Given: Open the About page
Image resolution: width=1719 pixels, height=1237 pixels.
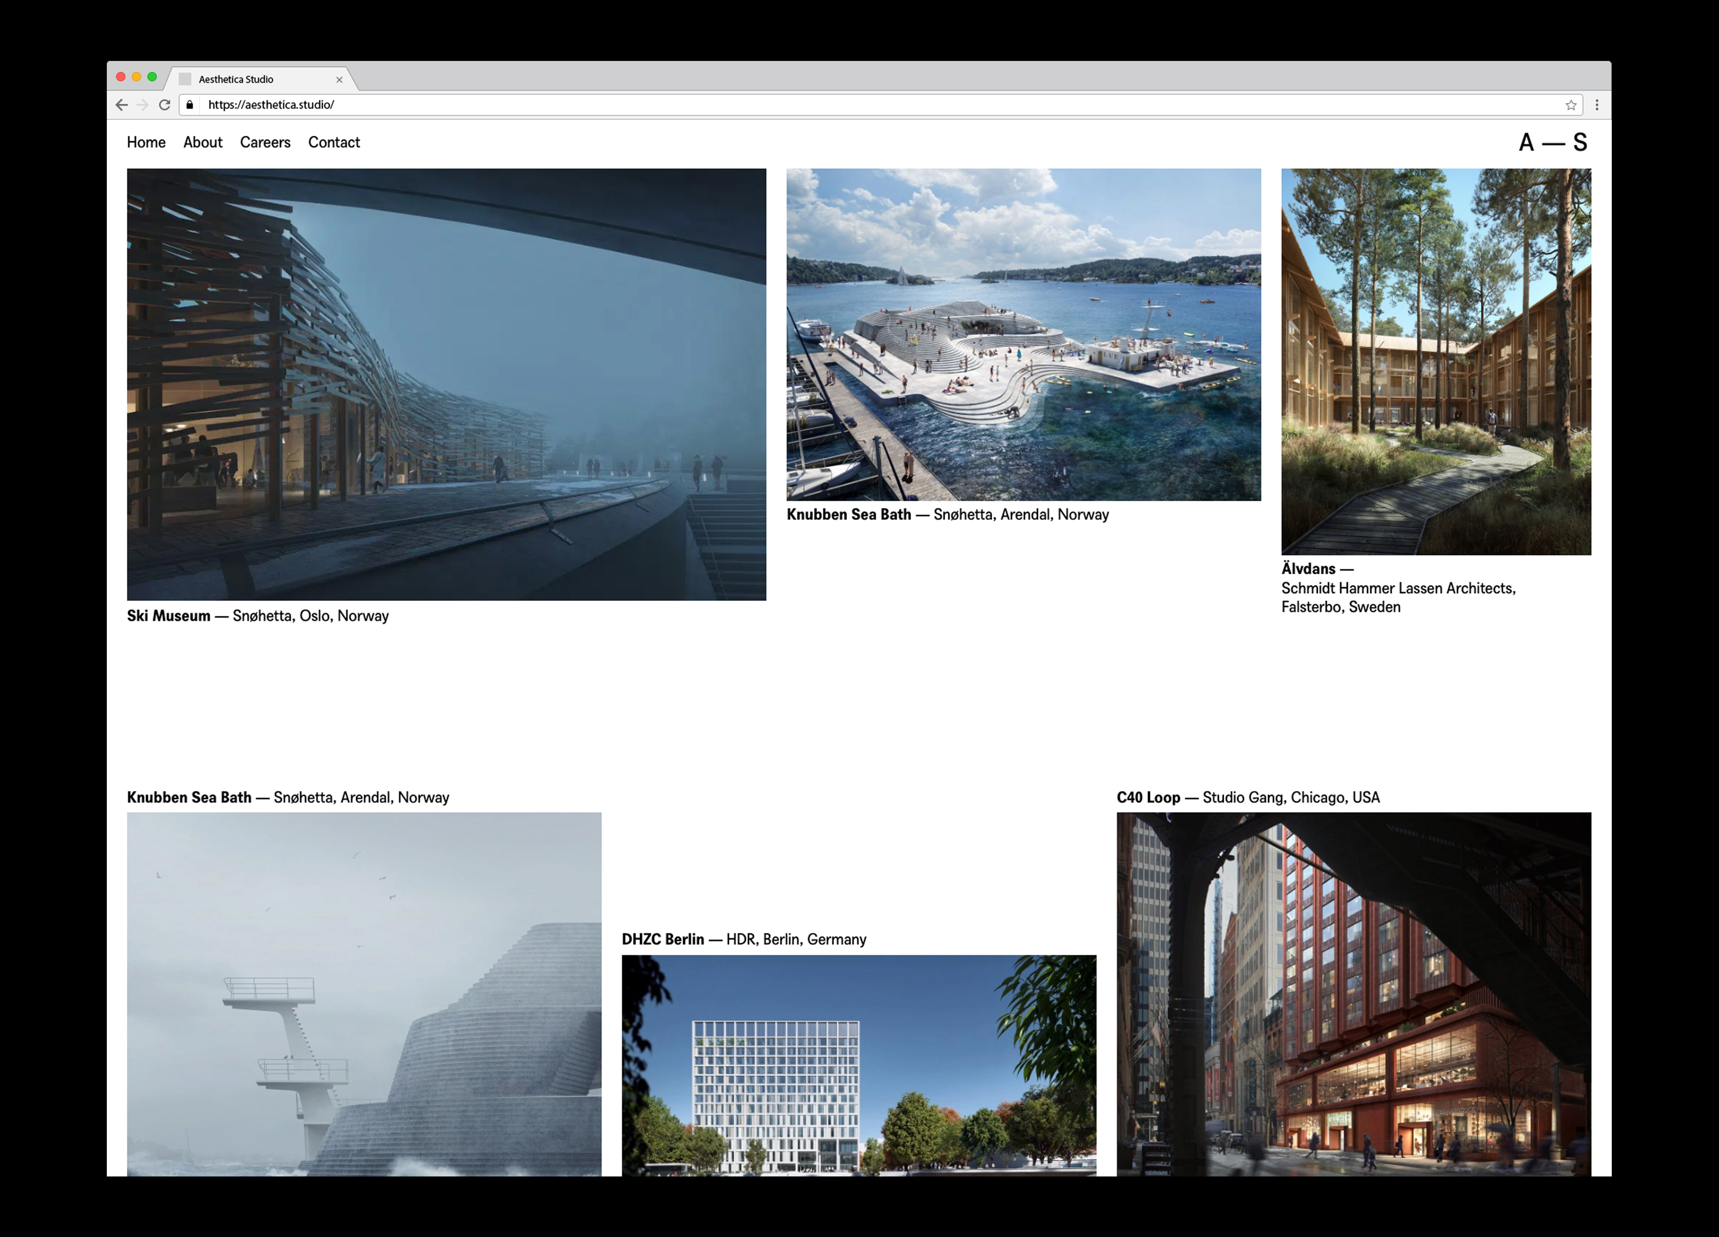Looking at the screenshot, I should 202,142.
